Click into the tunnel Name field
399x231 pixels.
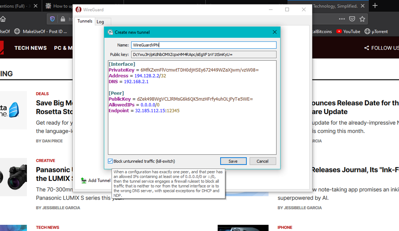tap(204, 45)
